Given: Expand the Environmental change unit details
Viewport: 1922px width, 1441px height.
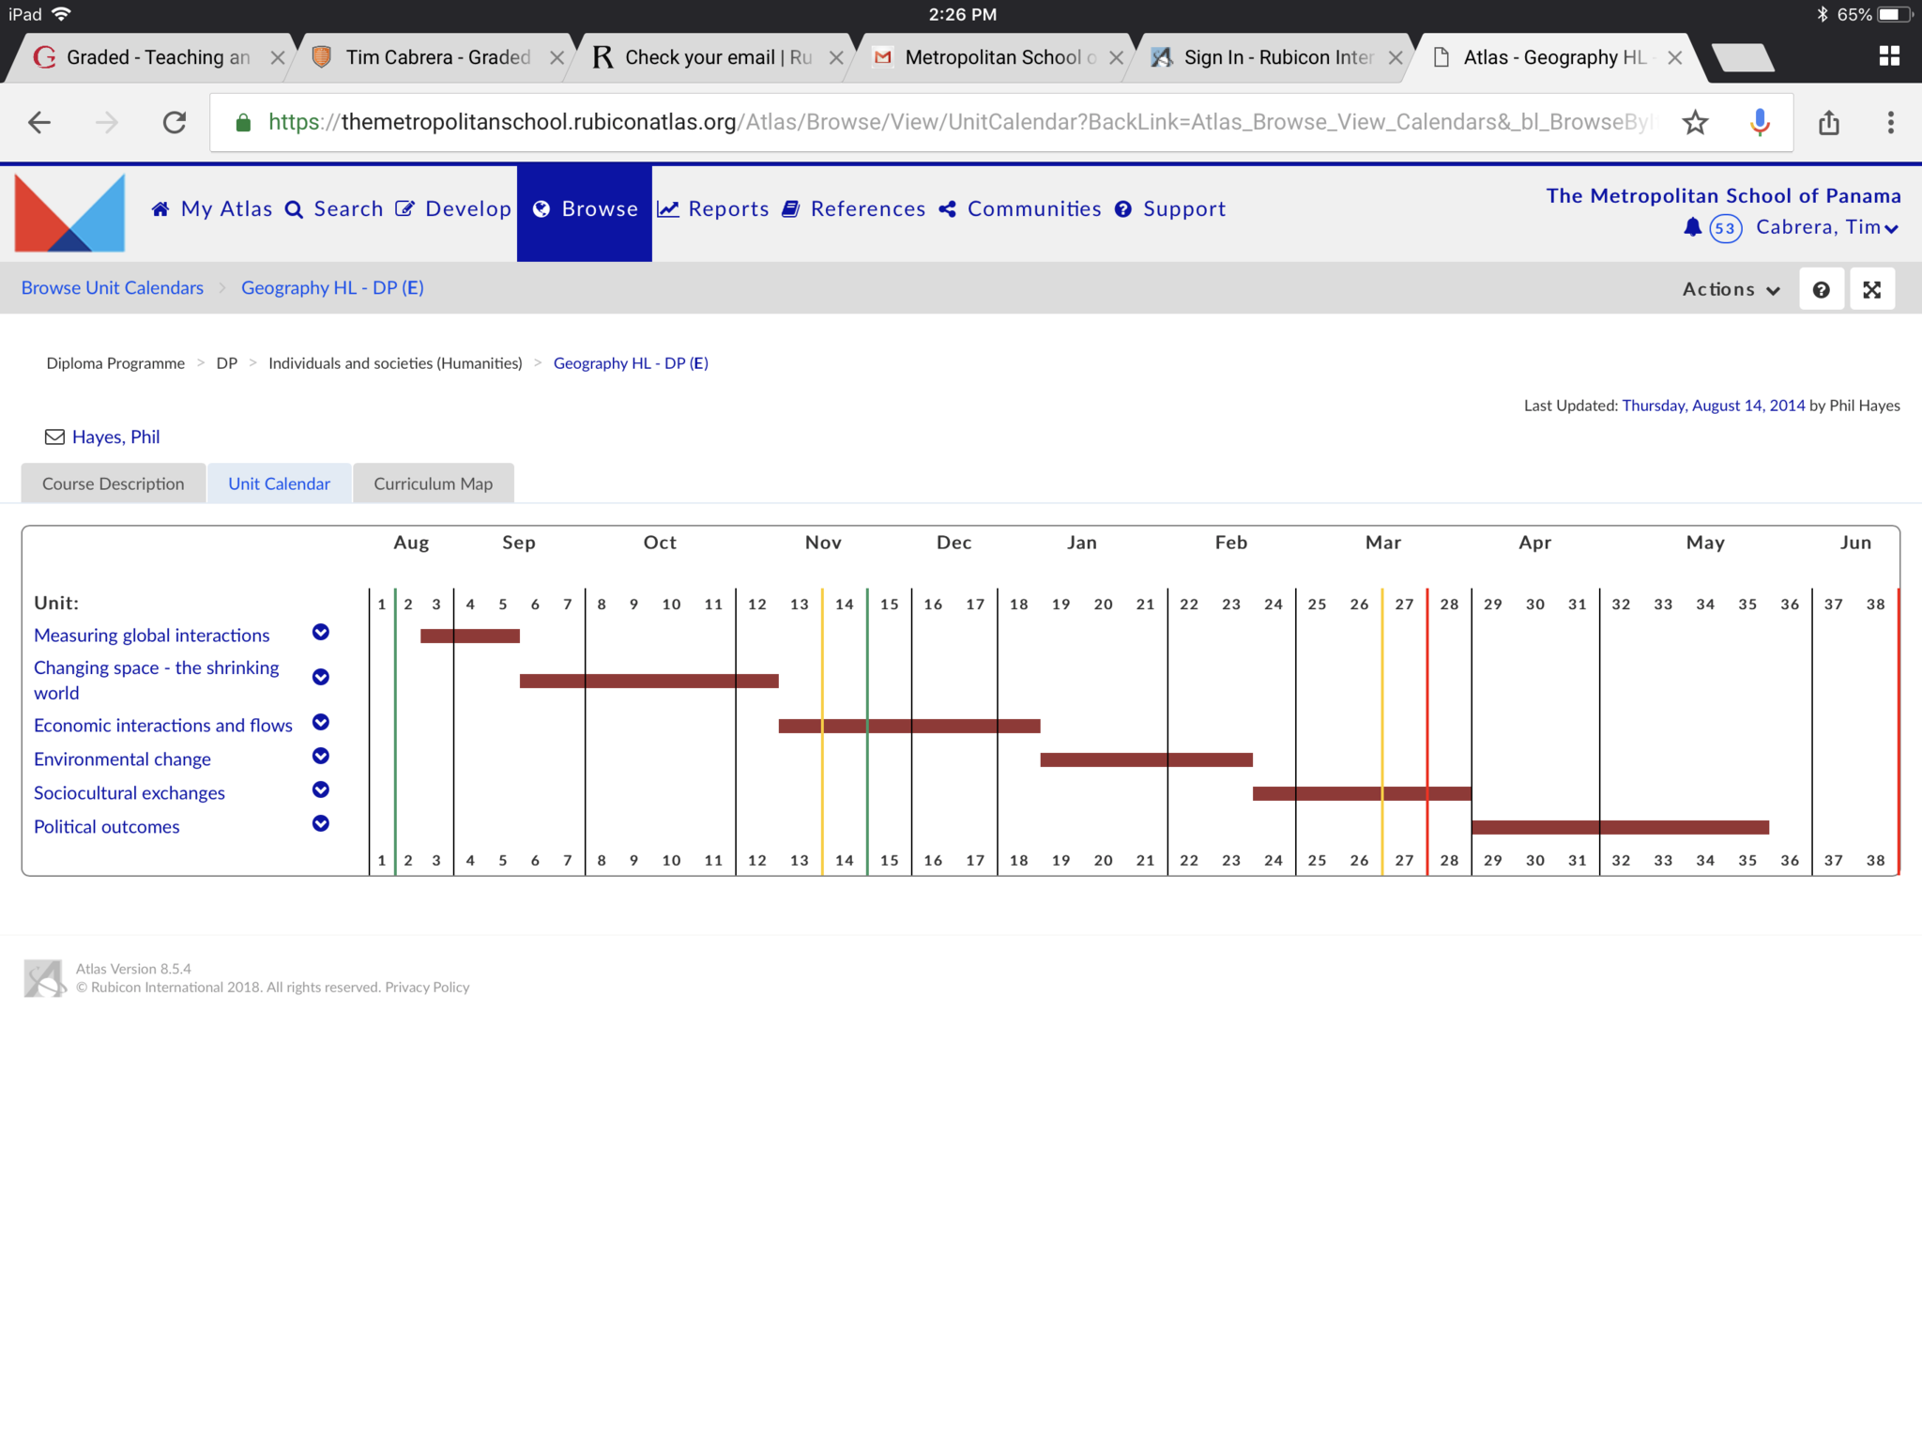Looking at the screenshot, I should click(x=321, y=757).
